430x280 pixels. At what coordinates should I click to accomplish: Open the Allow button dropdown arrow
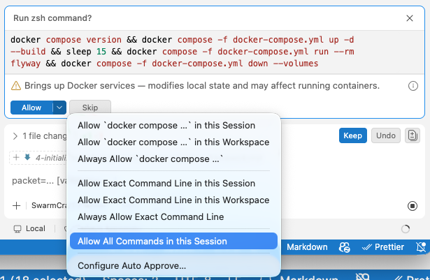[59, 108]
